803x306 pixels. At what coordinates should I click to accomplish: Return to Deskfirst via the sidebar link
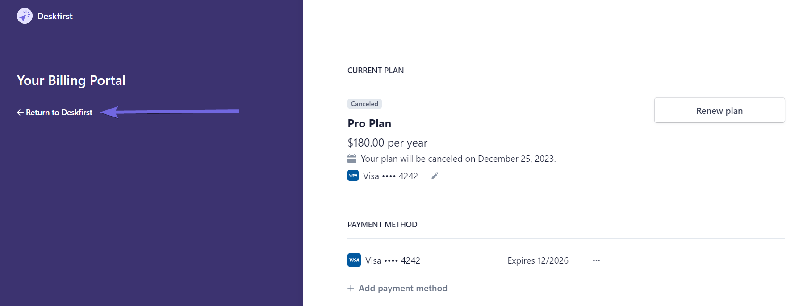coord(55,113)
